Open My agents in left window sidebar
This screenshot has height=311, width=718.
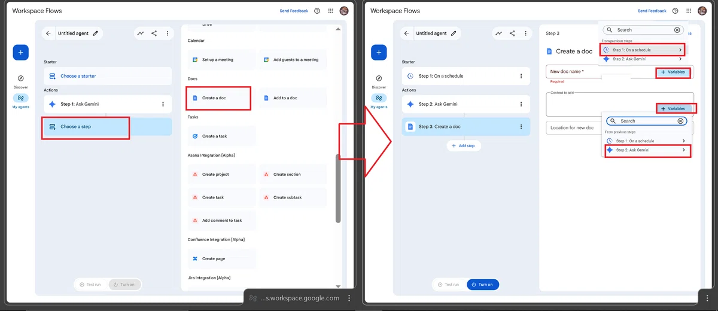pos(20,100)
